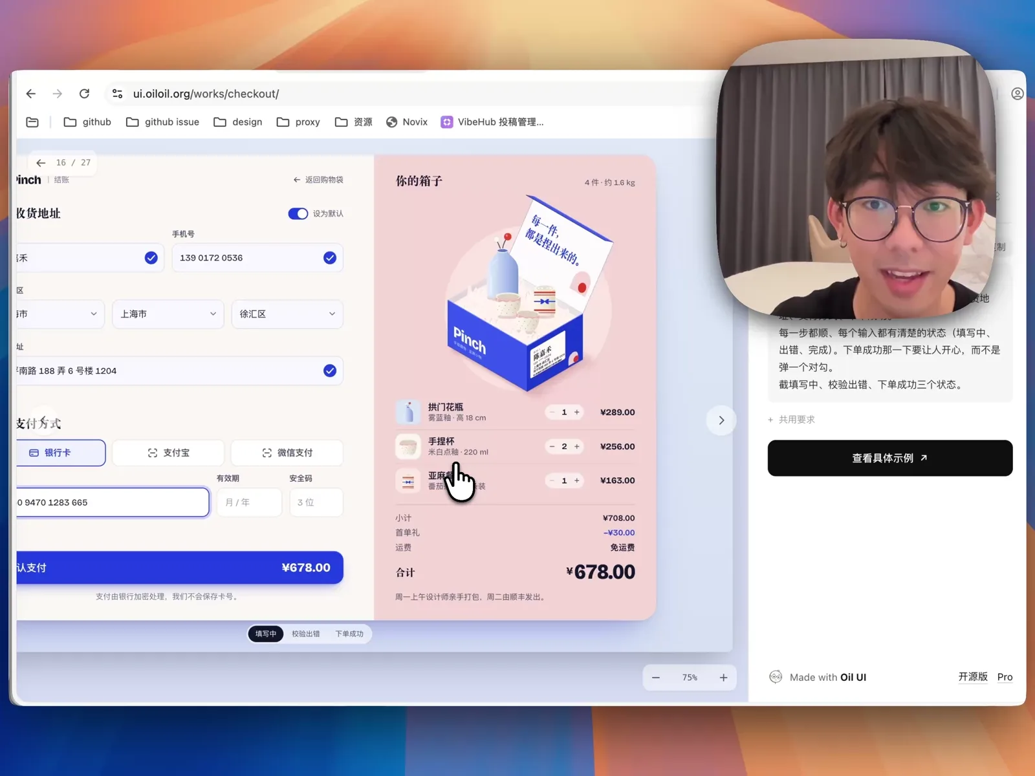This screenshot has width=1035, height=776.
Task: Open the proxy bookmark folder
Action: [298, 122]
